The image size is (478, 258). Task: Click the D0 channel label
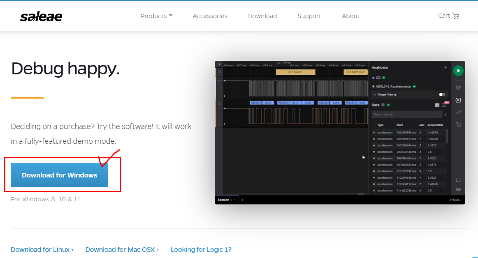tap(220, 81)
